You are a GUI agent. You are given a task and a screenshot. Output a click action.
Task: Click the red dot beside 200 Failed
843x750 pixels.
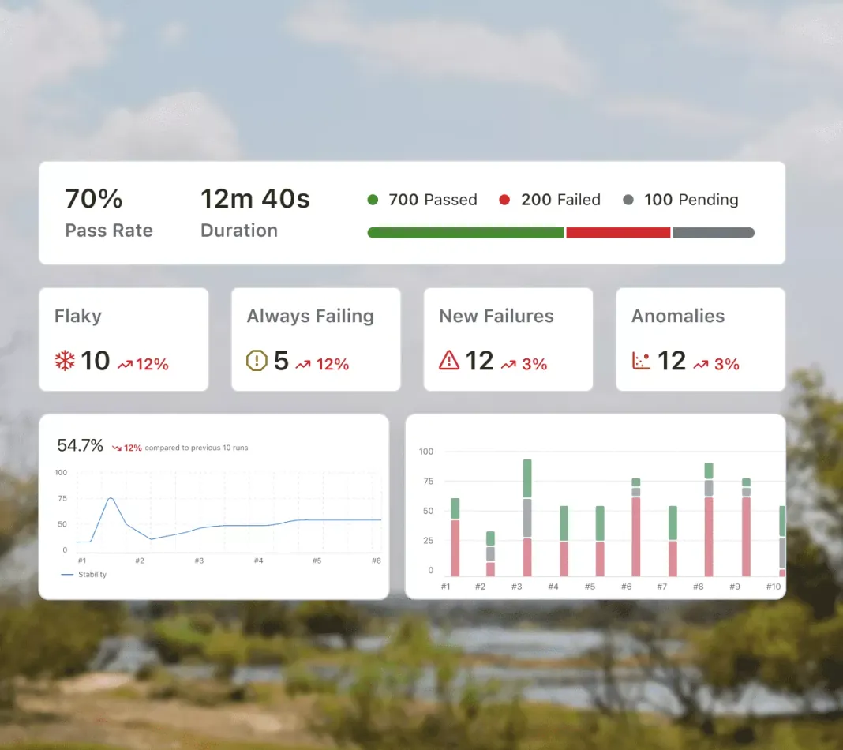point(504,200)
